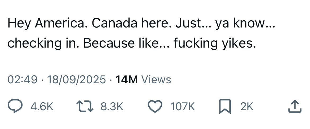Click the 14M view count number
The height and width of the screenshot is (129, 310).
coord(127,80)
